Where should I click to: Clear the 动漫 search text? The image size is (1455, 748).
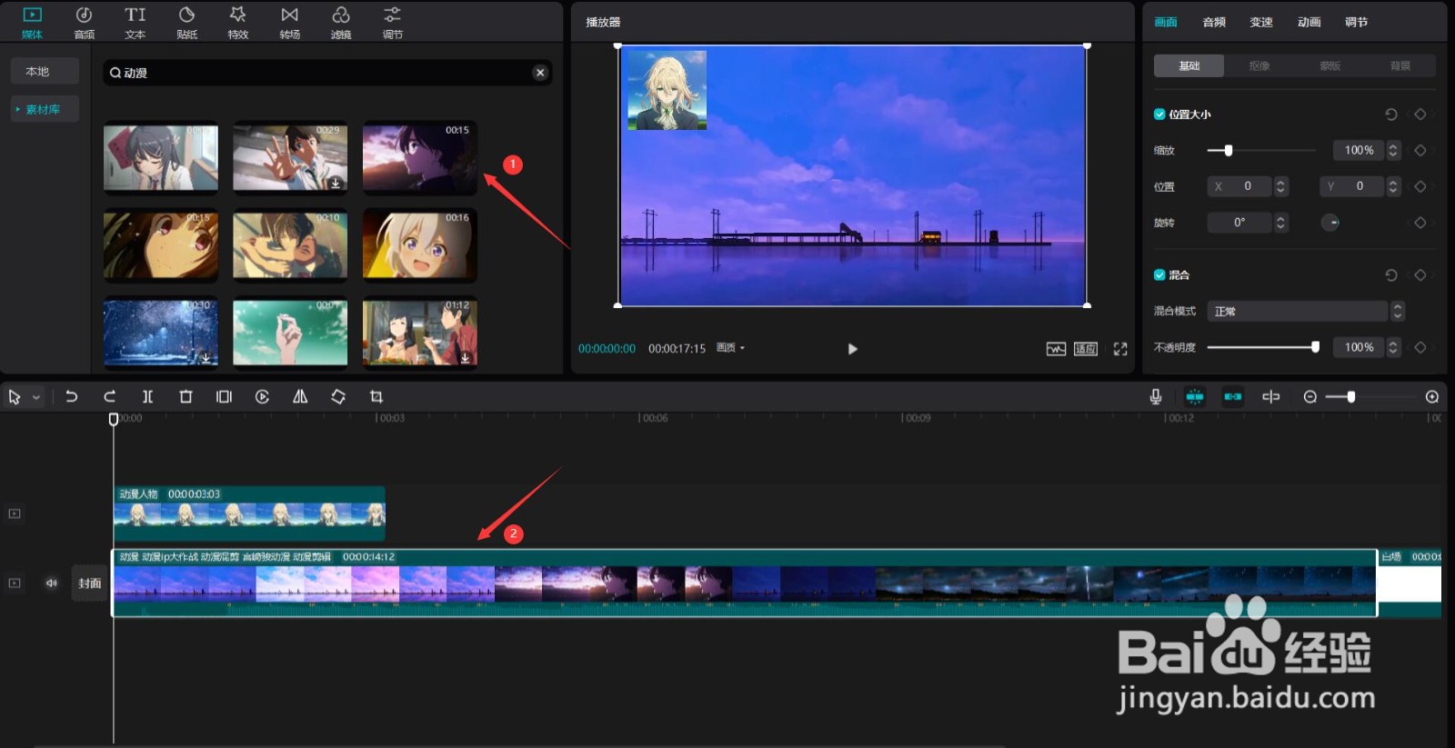[x=540, y=73]
